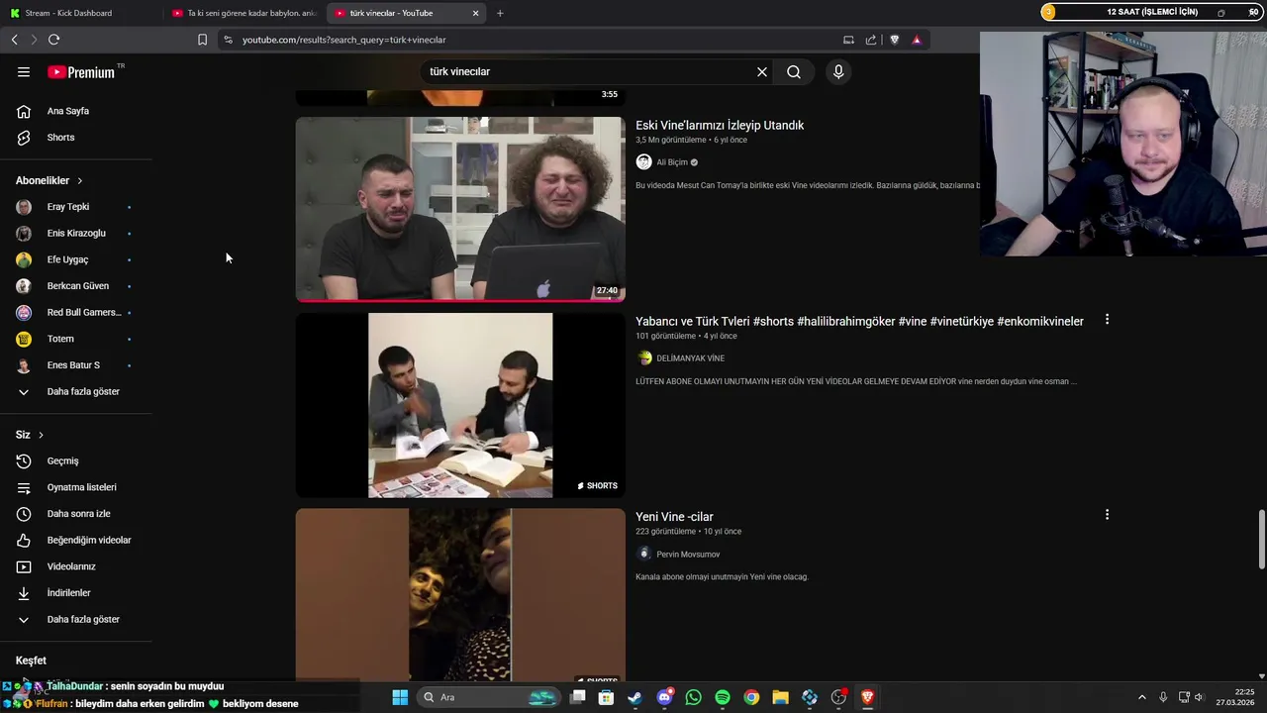Viewport: 1267px width, 713px height.
Task: Open more options for Yeni Vine -cilar
Action: pos(1107,515)
